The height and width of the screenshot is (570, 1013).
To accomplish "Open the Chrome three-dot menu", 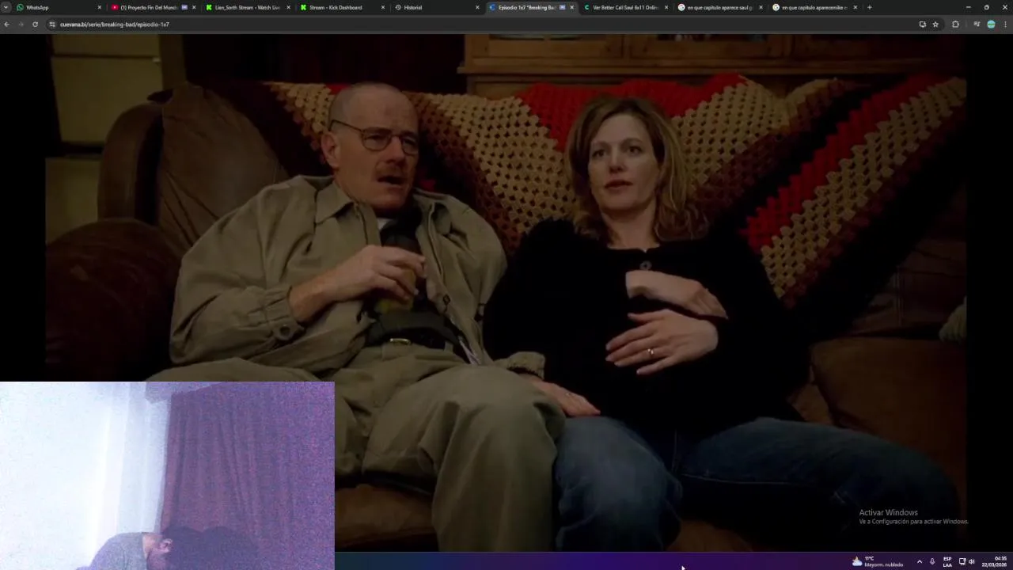I will pyautogui.click(x=1005, y=25).
